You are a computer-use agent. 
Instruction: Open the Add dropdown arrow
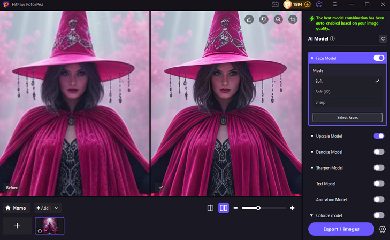coord(57,208)
